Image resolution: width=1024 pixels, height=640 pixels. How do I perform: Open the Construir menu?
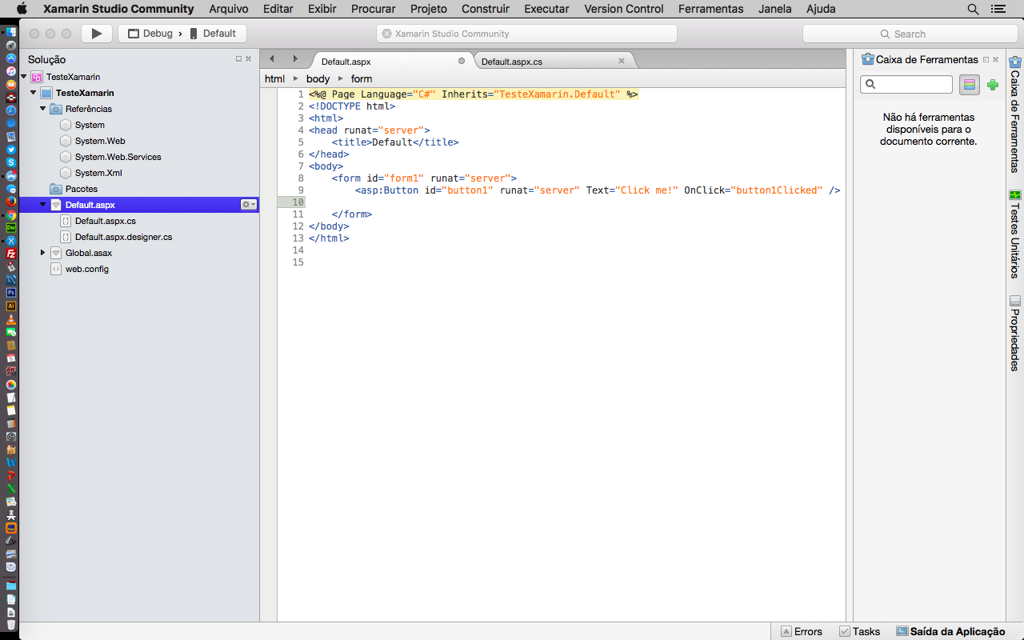click(486, 9)
